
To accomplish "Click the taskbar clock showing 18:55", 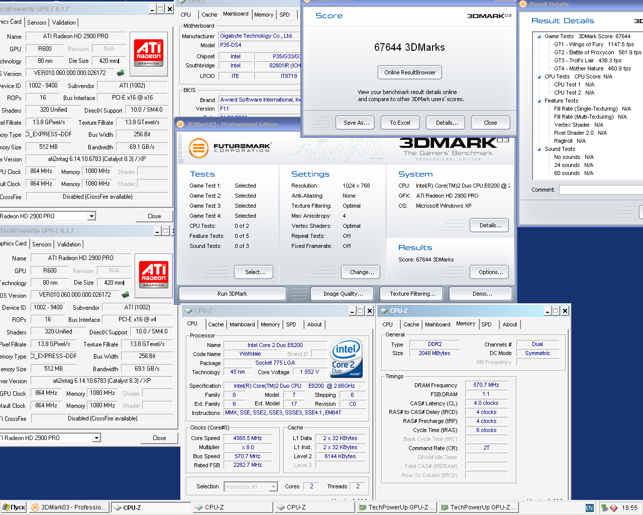I will click(629, 508).
